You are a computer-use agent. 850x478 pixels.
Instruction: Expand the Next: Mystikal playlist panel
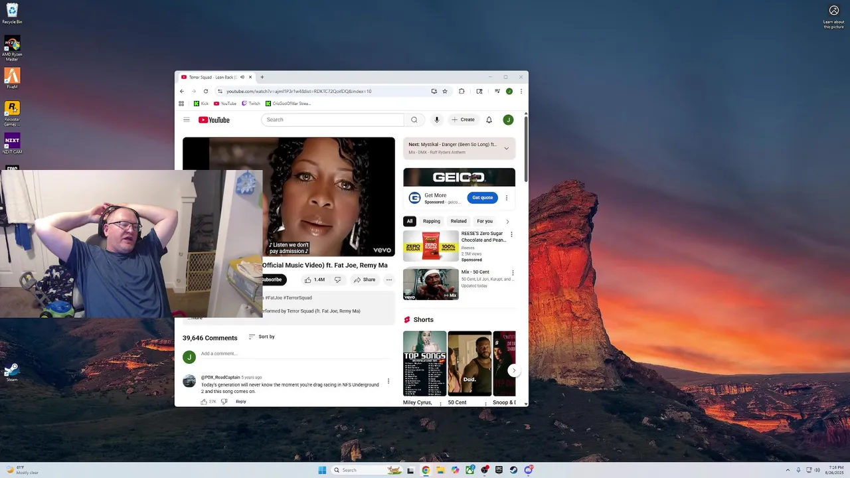point(506,148)
